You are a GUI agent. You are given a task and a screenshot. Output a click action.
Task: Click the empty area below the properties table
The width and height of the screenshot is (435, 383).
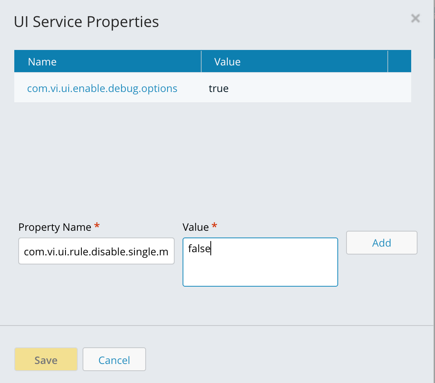(x=212, y=151)
